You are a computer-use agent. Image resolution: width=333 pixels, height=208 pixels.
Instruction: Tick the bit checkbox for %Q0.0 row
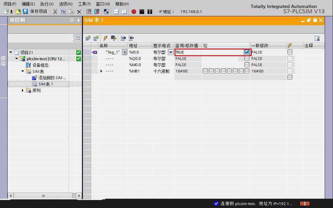[x=247, y=58]
